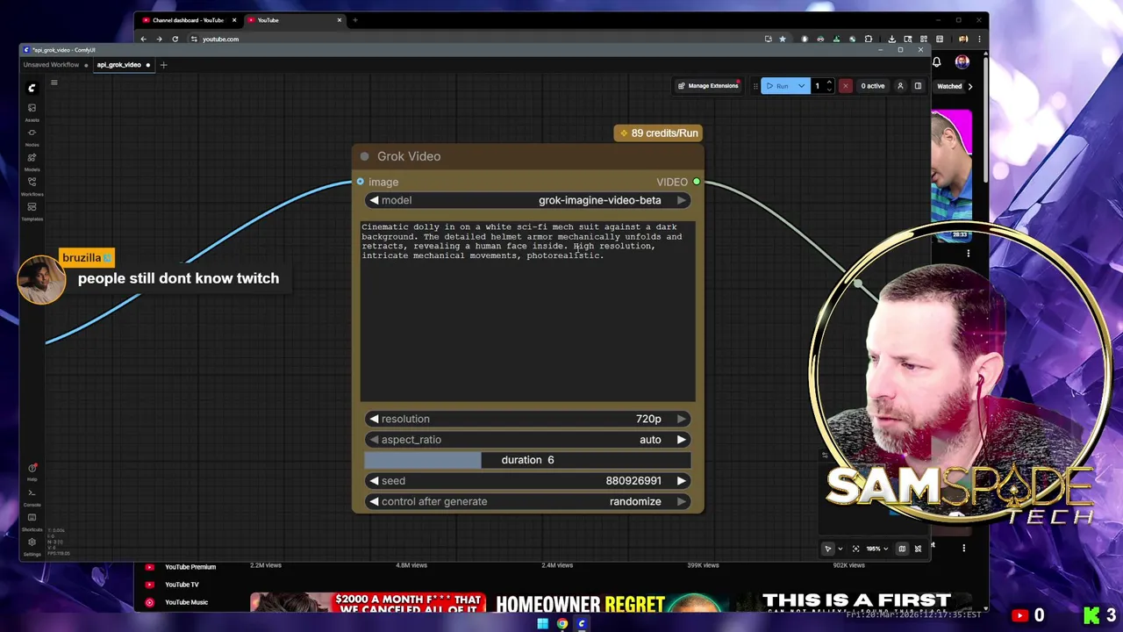Viewport: 1123px width, 632px height.
Task: Increase resolution with right arrow
Action: tap(681, 419)
